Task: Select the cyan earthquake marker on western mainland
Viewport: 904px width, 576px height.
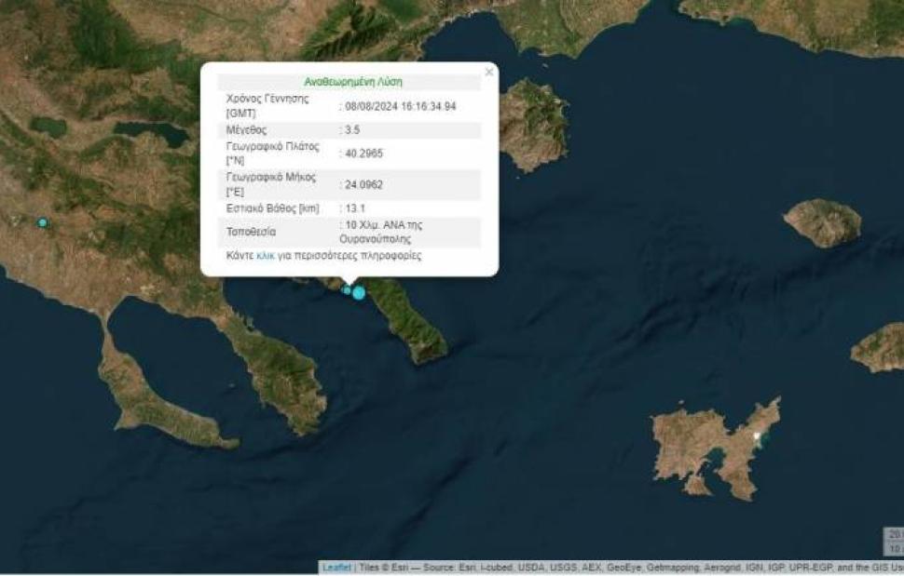Action: tap(42, 222)
